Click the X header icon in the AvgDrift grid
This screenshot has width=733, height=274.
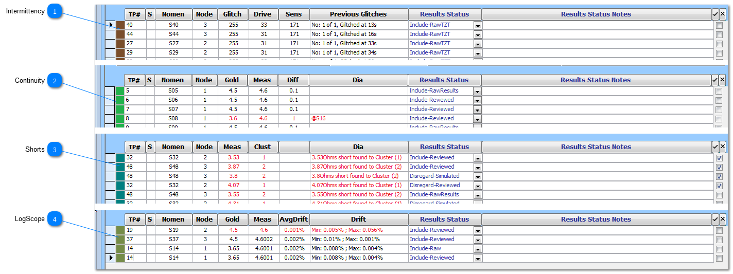[x=722, y=219]
